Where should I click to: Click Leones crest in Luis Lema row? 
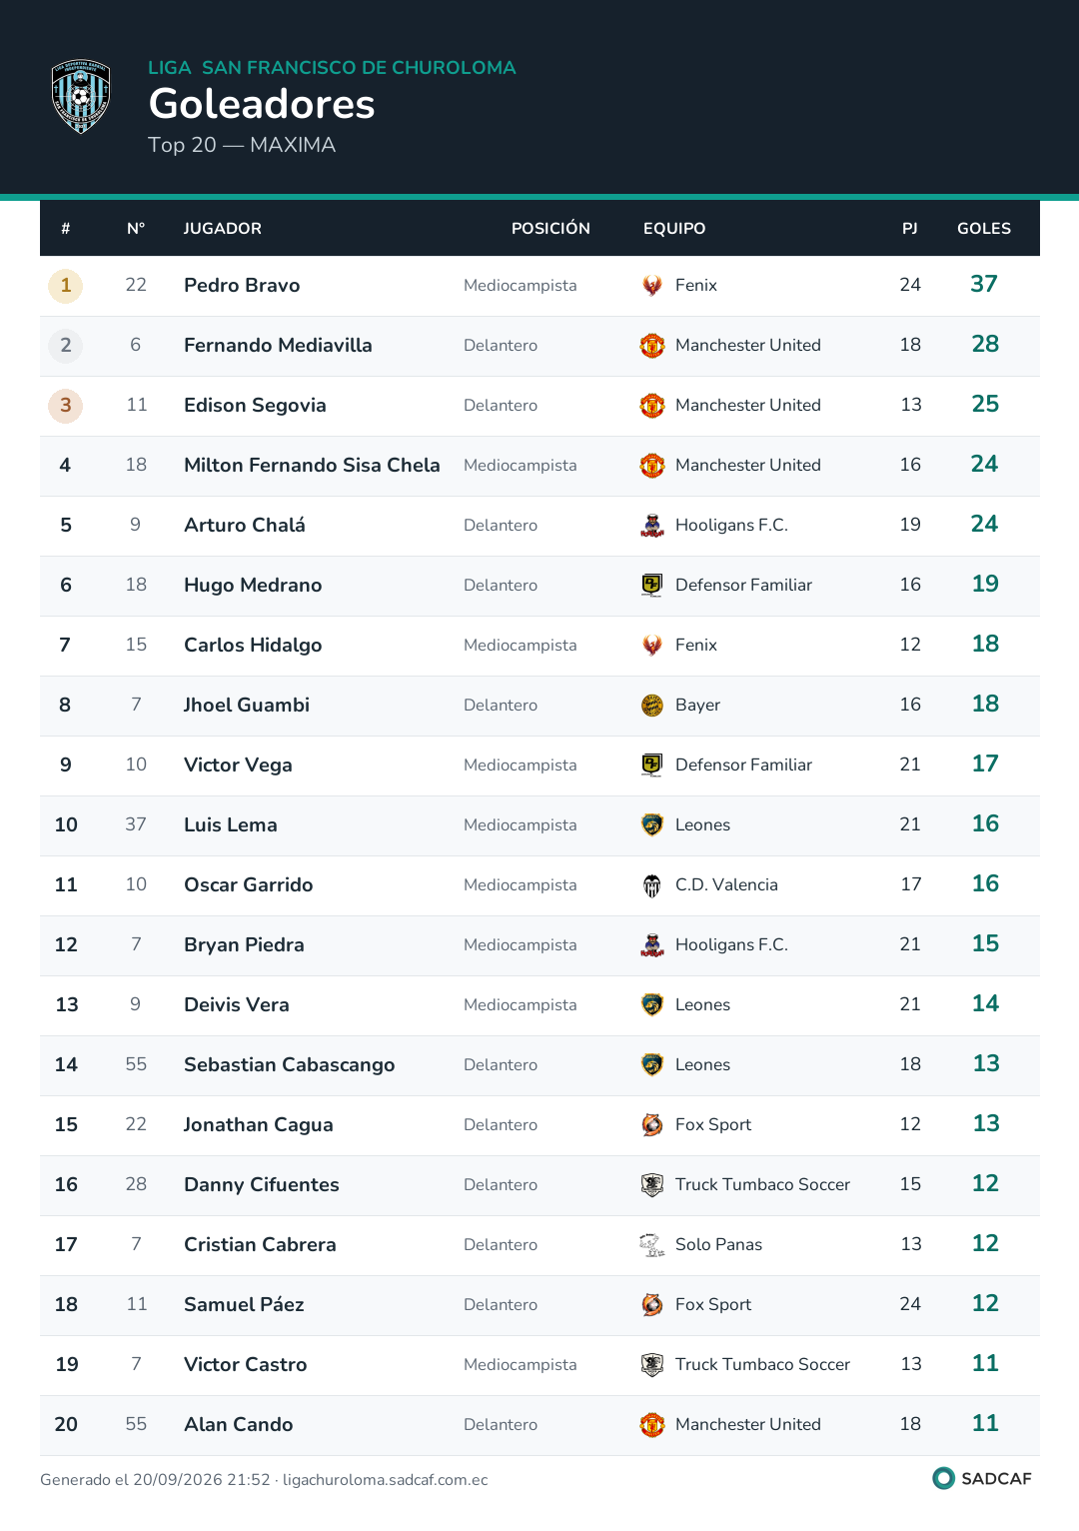coord(652,825)
